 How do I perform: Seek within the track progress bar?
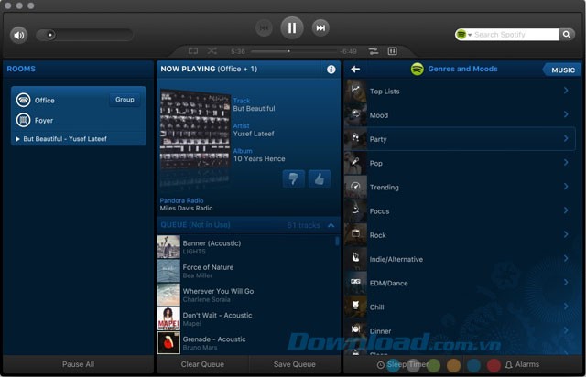coord(293,51)
